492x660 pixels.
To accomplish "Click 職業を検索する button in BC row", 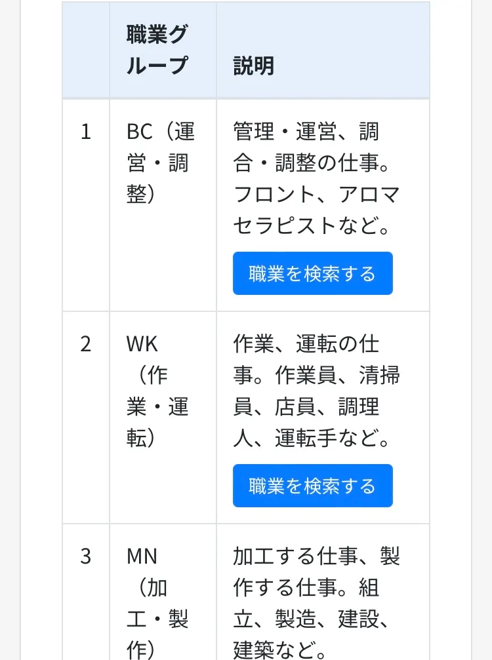I will 312,273.
